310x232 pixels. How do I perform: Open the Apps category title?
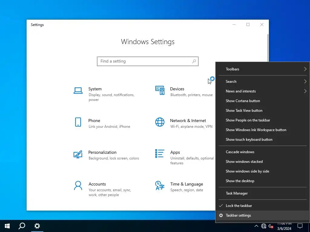tap(175, 152)
